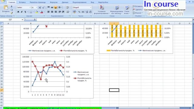Open the Number (Число) dialog launcher
The width and height of the screenshot is (194, 109).
pyautogui.click(x=91, y=16)
